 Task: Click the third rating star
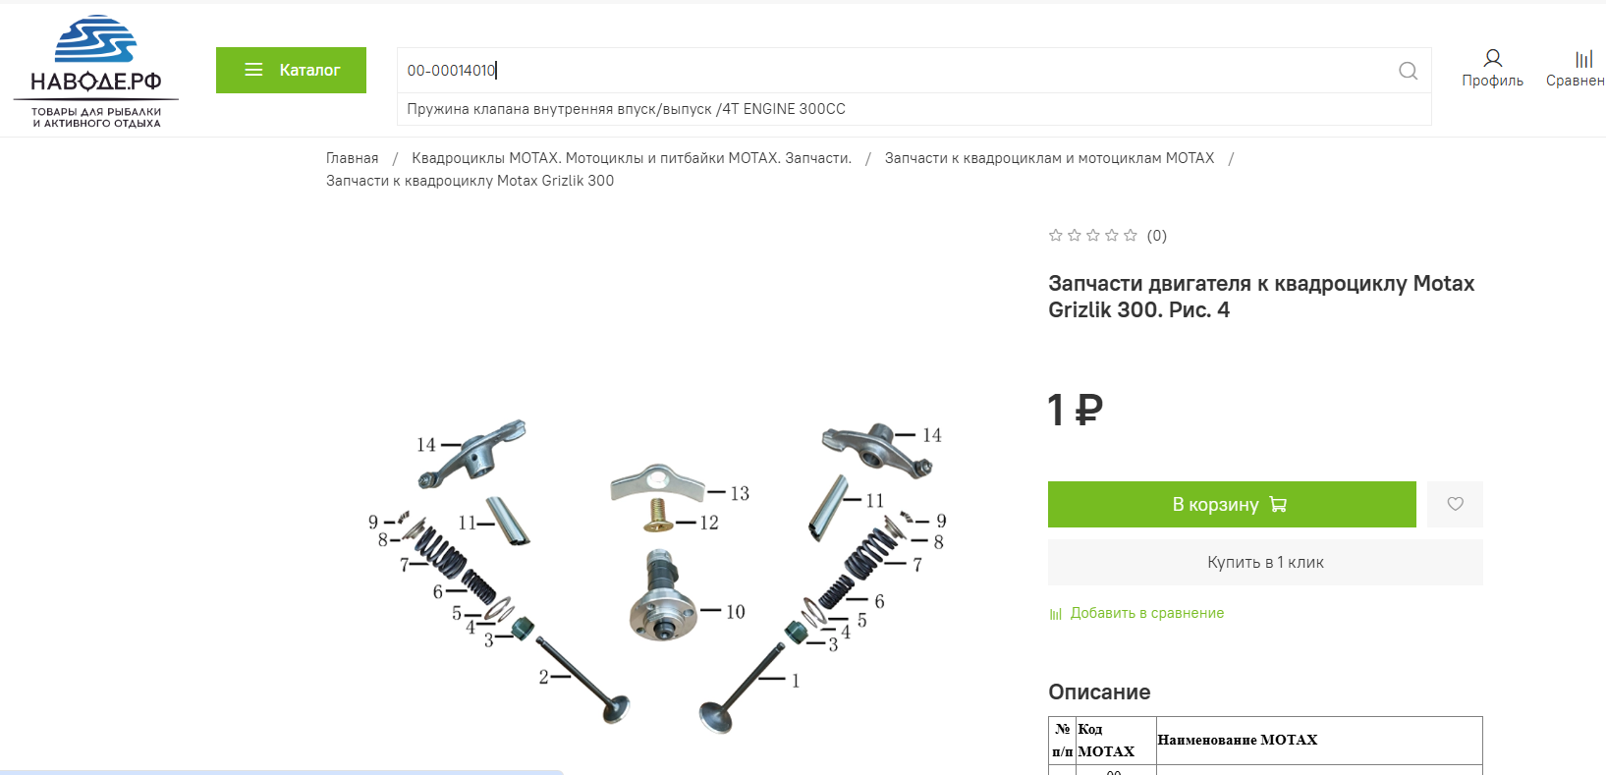[1093, 236]
